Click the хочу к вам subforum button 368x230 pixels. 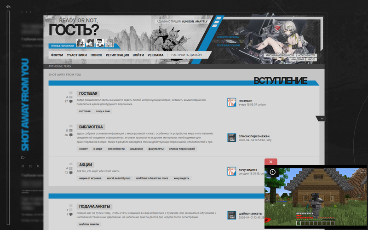pyautogui.click(x=103, y=111)
